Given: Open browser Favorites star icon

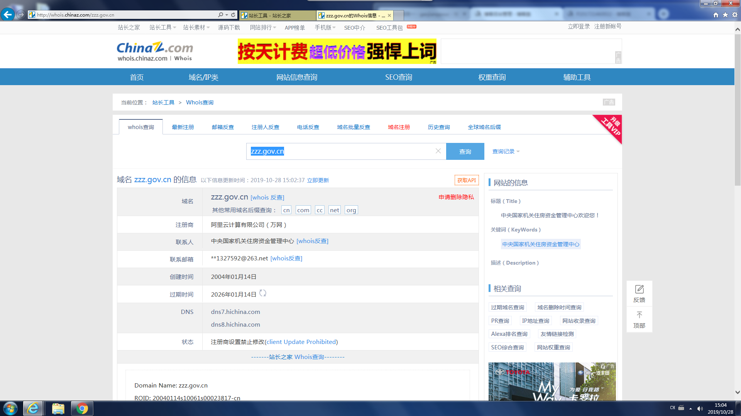Looking at the screenshot, I should pos(725,15).
